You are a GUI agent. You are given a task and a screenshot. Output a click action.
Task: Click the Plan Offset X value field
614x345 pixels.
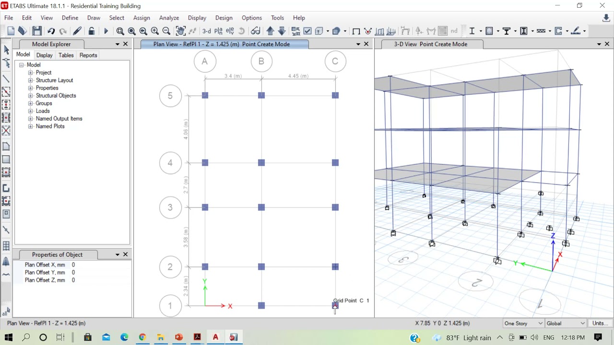pyautogui.click(x=101, y=264)
